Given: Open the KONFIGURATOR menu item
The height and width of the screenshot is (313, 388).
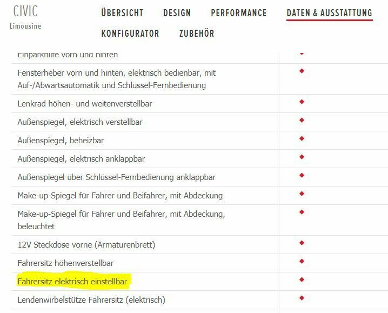Looking at the screenshot, I should (130, 34).
